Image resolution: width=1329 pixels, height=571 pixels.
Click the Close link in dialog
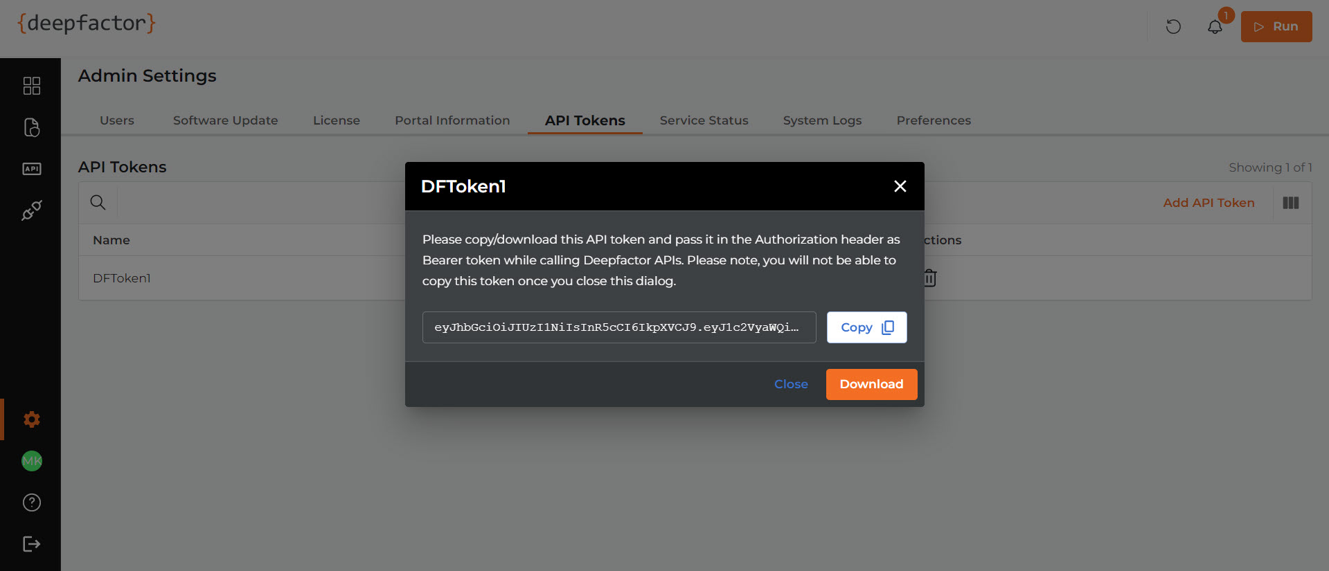(791, 384)
